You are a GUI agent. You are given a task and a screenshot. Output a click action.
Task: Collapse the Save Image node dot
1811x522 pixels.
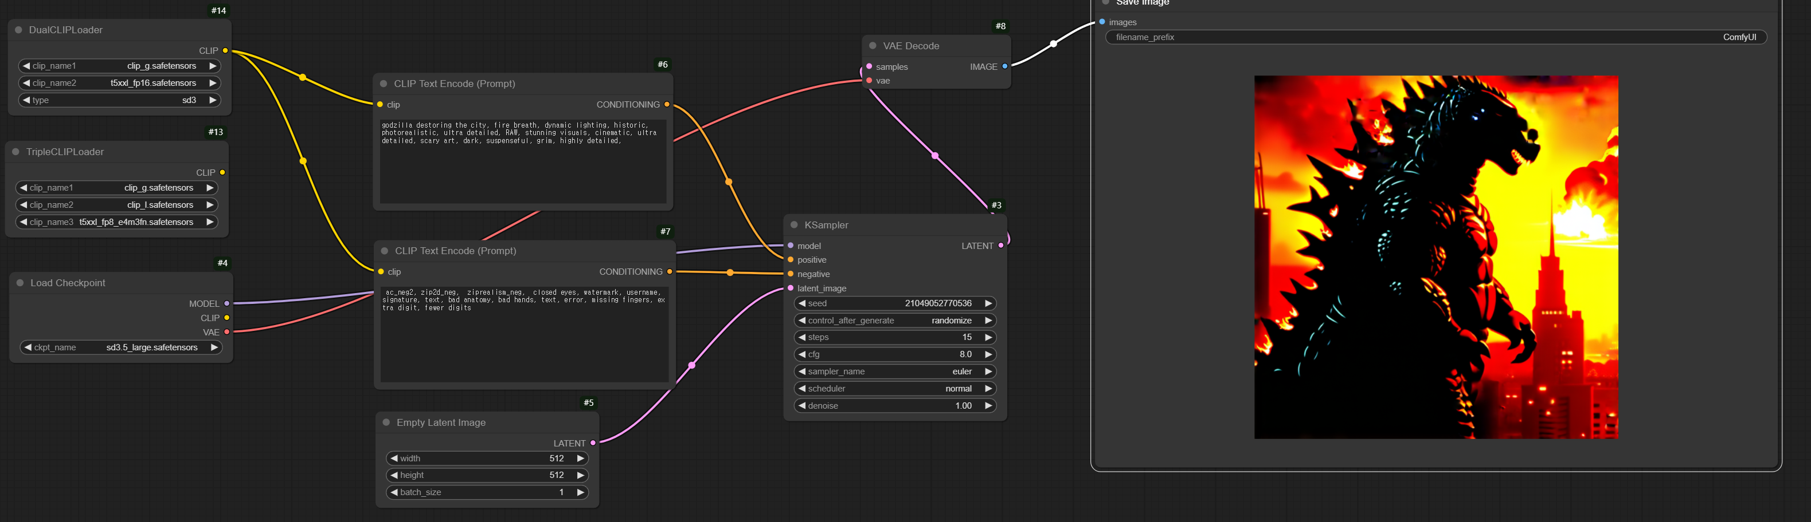pyautogui.click(x=1105, y=2)
